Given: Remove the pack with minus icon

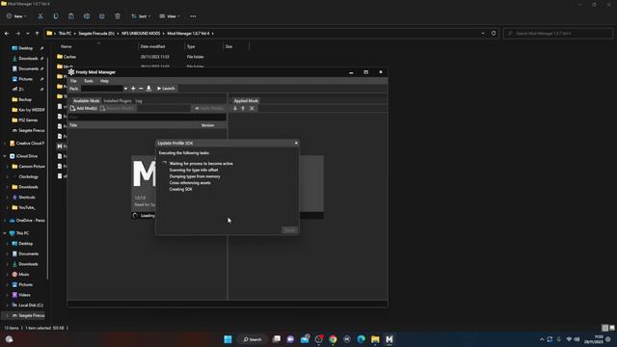Looking at the screenshot, I should point(141,89).
